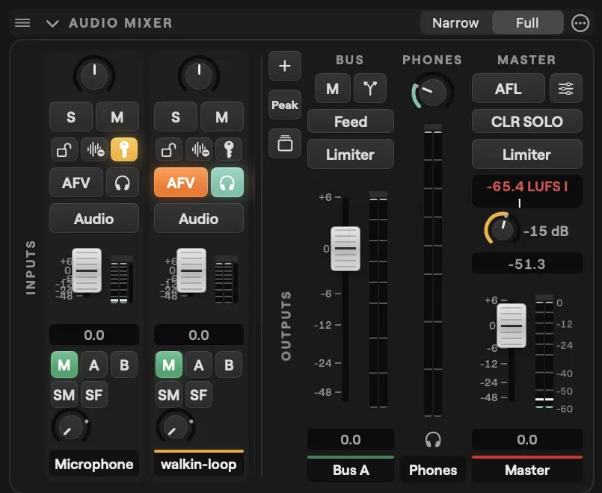Add a new output with plus button
Image resolution: width=602 pixels, height=493 pixels.
pyautogui.click(x=285, y=66)
